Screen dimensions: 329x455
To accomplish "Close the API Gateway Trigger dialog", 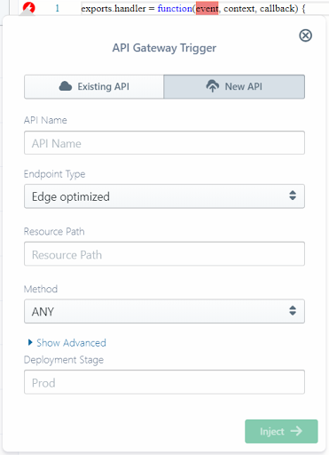I will (x=305, y=36).
